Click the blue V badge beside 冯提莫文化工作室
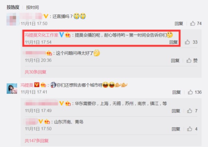The width and height of the screenshot is (208, 147). [61, 35]
